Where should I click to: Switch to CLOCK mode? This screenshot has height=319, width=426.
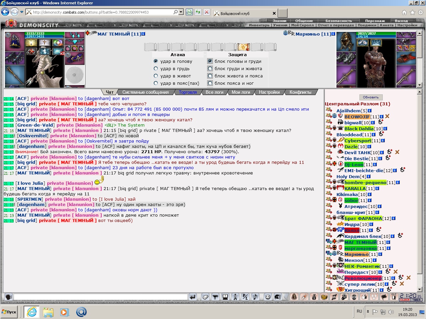tap(405, 300)
